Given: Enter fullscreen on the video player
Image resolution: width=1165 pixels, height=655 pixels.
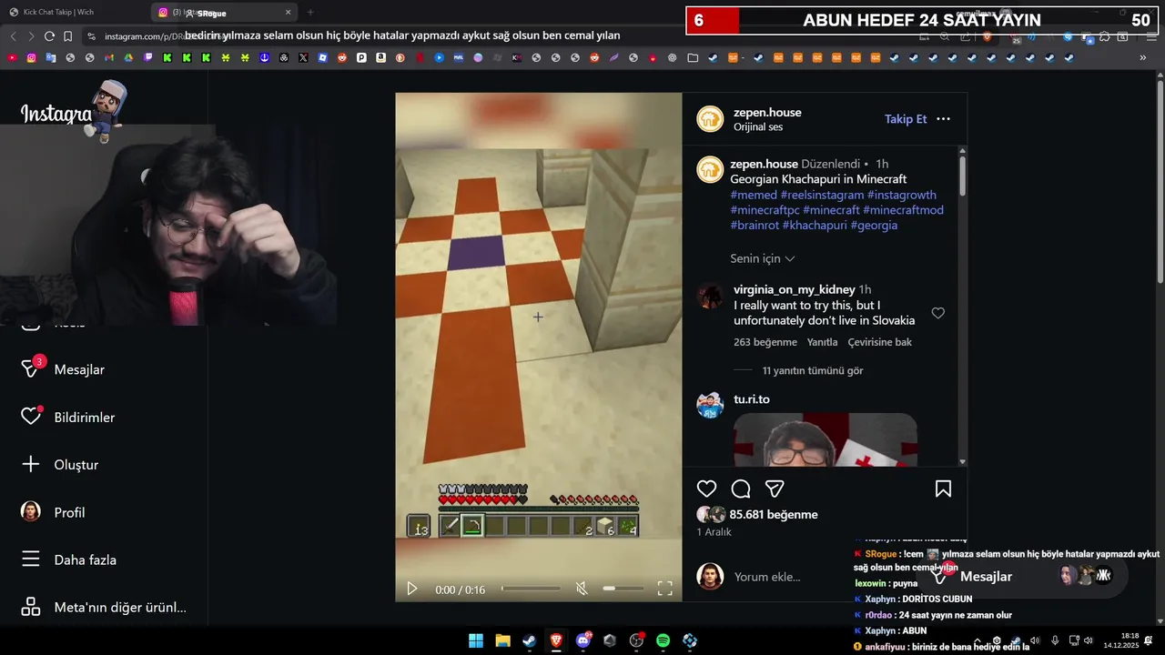Looking at the screenshot, I should coord(664,589).
